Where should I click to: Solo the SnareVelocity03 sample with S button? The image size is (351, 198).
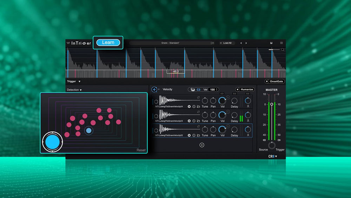pos(228,112)
